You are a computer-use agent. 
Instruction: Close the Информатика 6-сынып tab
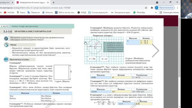point(48,2)
